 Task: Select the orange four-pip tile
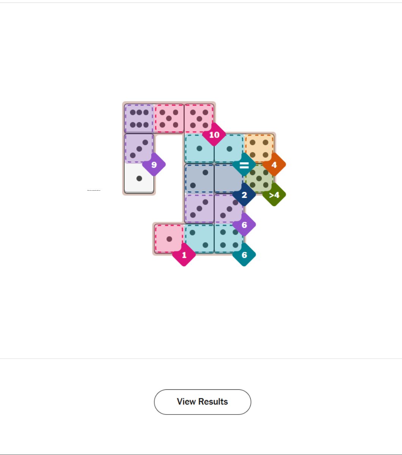pyautogui.click(x=259, y=148)
